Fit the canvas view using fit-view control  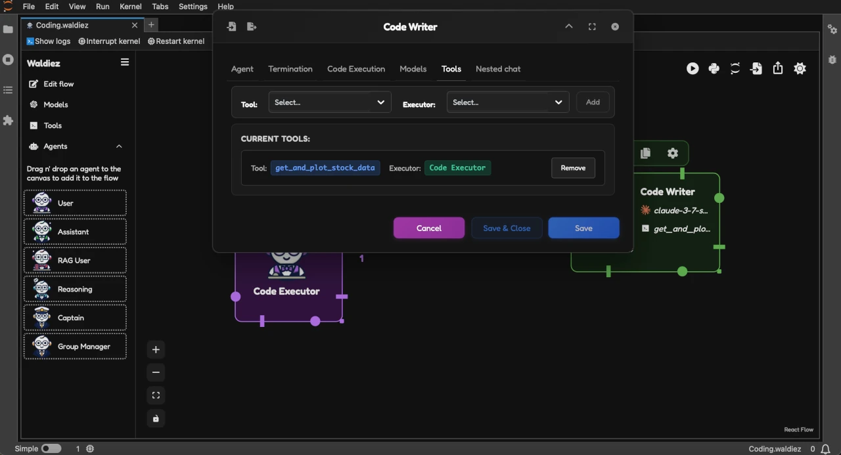click(156, 395)
